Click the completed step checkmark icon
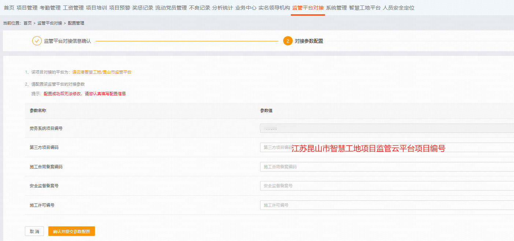The width and height of the screenshot is (514, 241). [x=37, y=41]
